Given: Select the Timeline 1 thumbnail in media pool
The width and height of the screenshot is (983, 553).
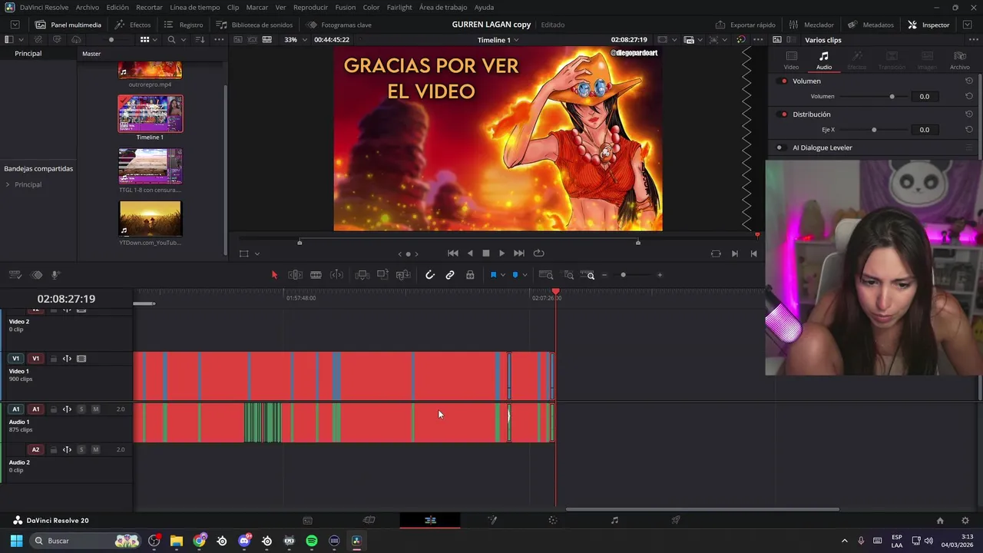Looking at the screenshot, I should [x=151, y=114].
